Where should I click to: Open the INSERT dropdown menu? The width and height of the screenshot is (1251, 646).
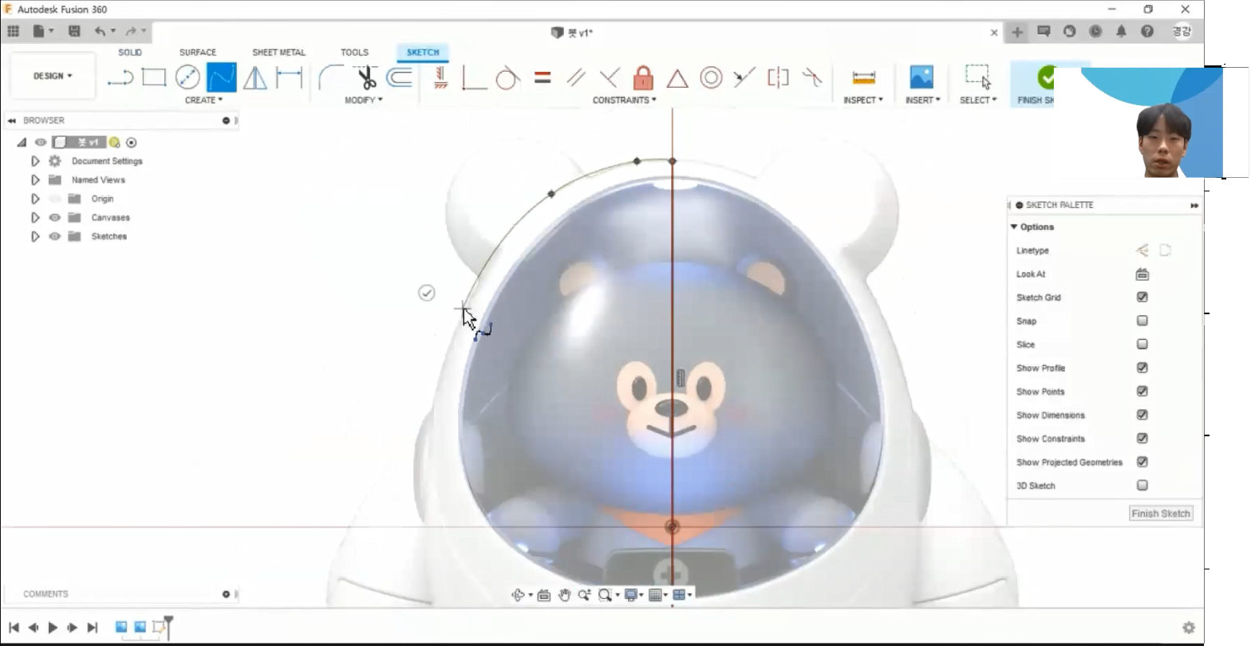click(922, 100)
